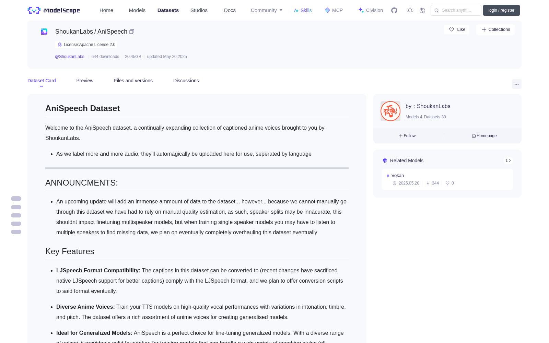Click the 'Models 4' count text
Screen dimensions: 549x343
(414, 117)
